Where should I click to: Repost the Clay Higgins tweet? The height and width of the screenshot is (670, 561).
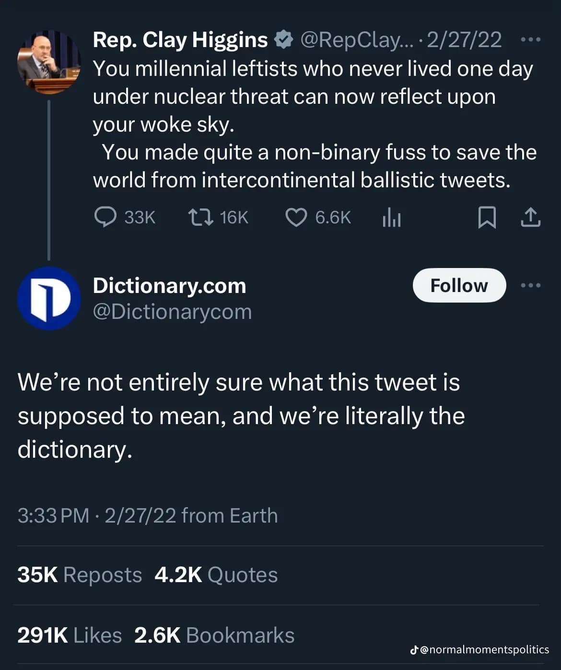point(200,217)
